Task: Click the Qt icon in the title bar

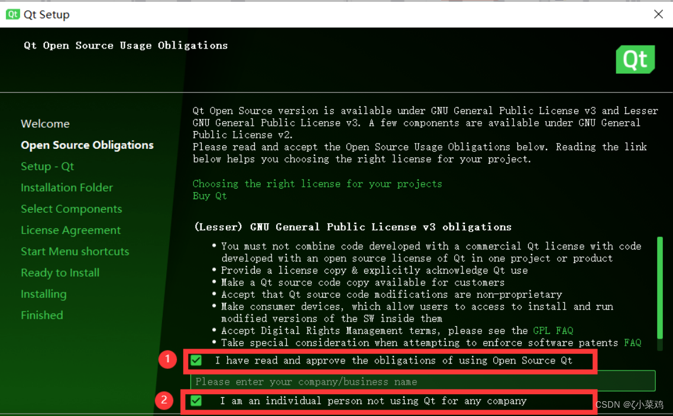Action: pyautogui.click(x=13, y=14)
